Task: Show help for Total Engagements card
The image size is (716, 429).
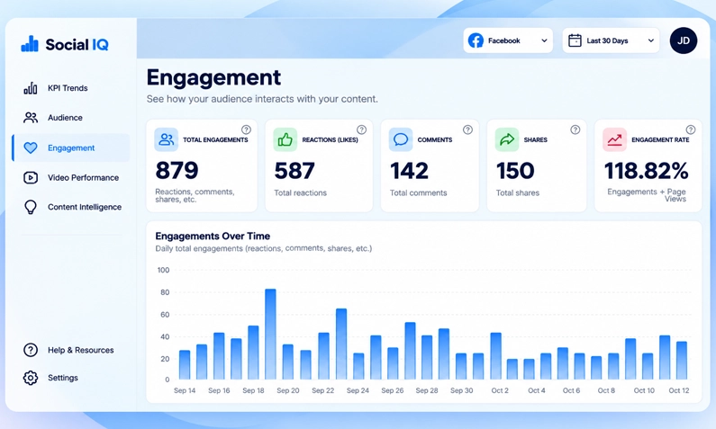Action: (x=246, y=130)
